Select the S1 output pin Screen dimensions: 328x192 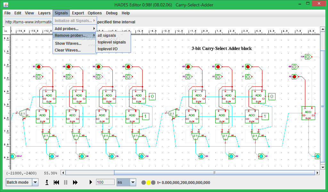pos(262,156)
